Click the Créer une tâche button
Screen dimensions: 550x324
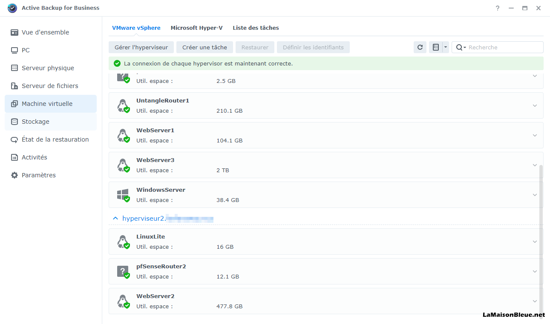pyautogui.click(x=204, y=47)
